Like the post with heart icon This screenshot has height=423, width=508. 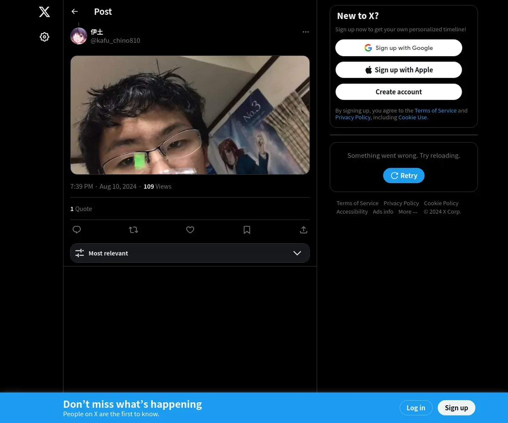coord(190,230)
